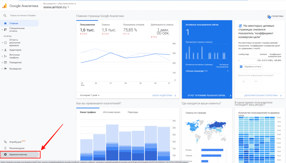Click into the report search field

pyautogui.click(x=23, y=16)
